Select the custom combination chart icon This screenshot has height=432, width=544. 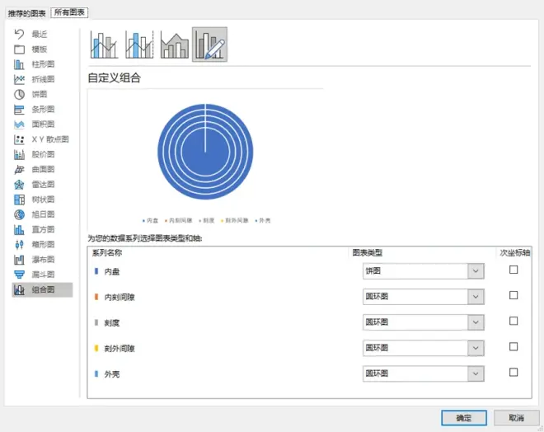[209, 45]
